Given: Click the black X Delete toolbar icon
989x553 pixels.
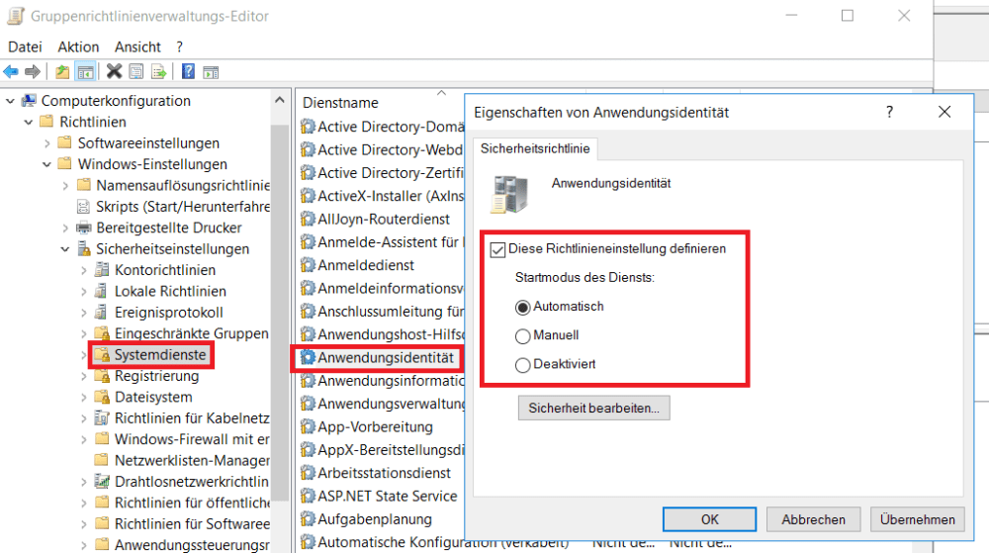Looking at the screenshot, I should tap(114, 71).
